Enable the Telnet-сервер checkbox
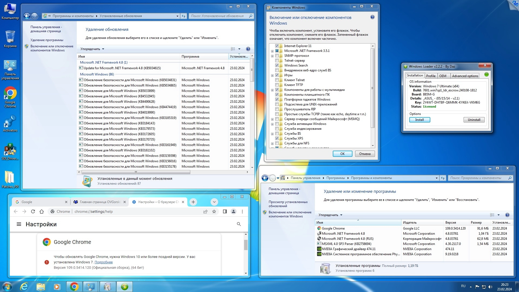 click(x=277, y=61)
